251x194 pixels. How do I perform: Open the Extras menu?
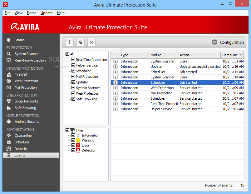tap(31, 13)
